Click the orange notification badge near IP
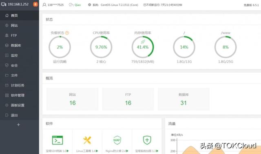 [35, 4]
